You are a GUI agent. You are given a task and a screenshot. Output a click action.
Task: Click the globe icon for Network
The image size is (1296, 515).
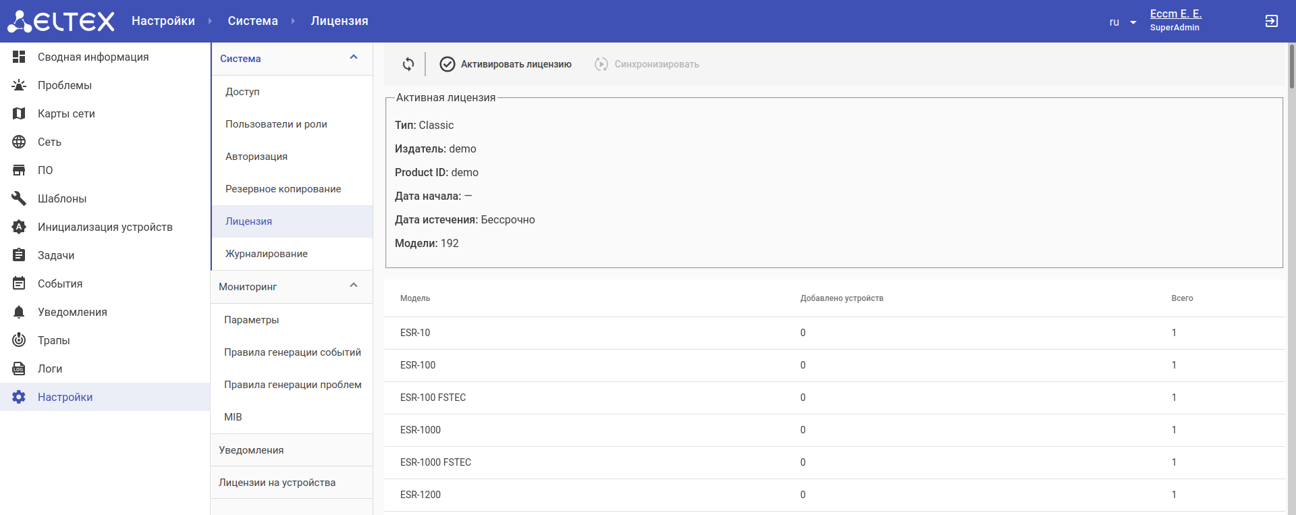pyautogui.click(x=19, y=142)
